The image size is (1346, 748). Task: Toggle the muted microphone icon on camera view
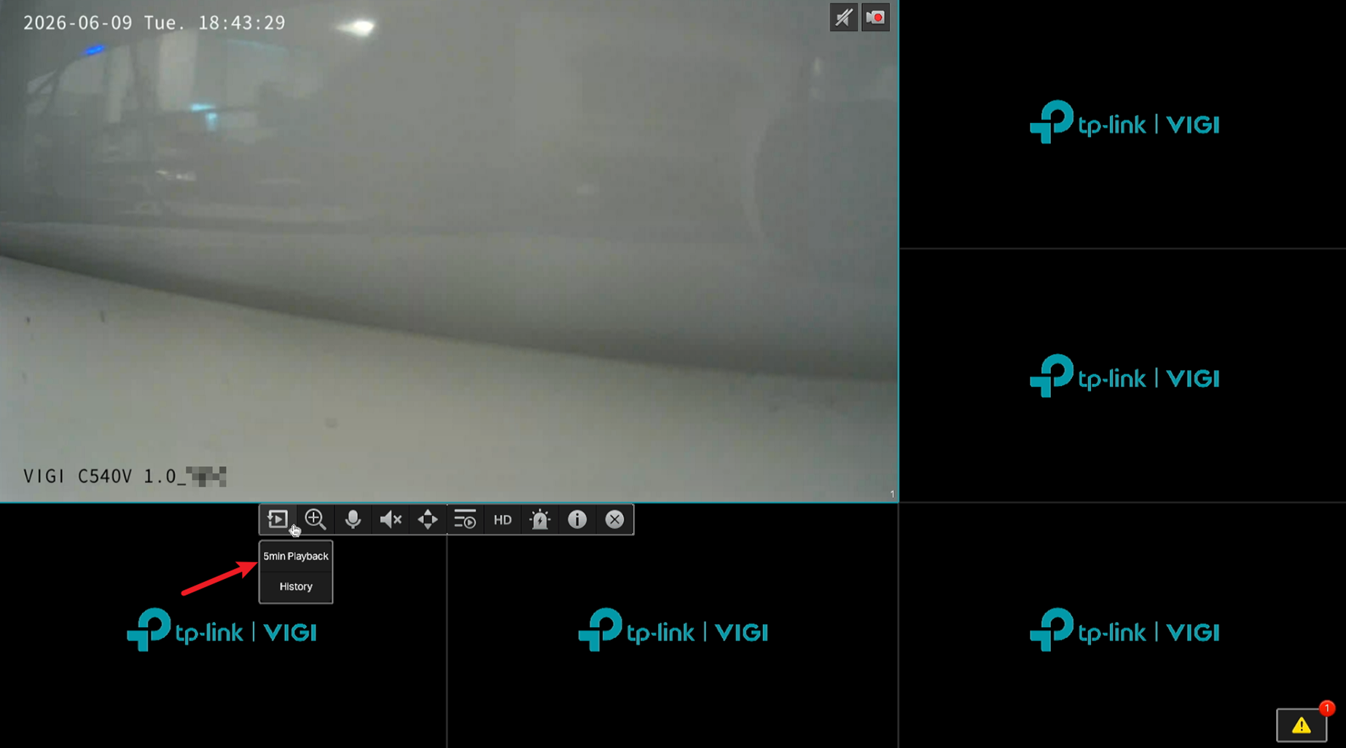(x=843, y=17)
